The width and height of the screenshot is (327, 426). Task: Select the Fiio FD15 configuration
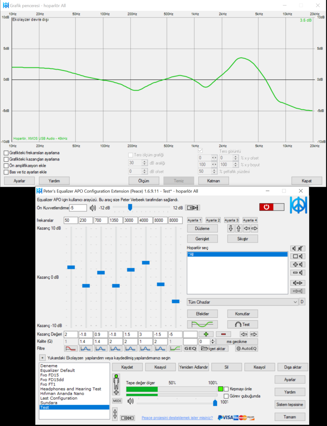coord(49,375)
